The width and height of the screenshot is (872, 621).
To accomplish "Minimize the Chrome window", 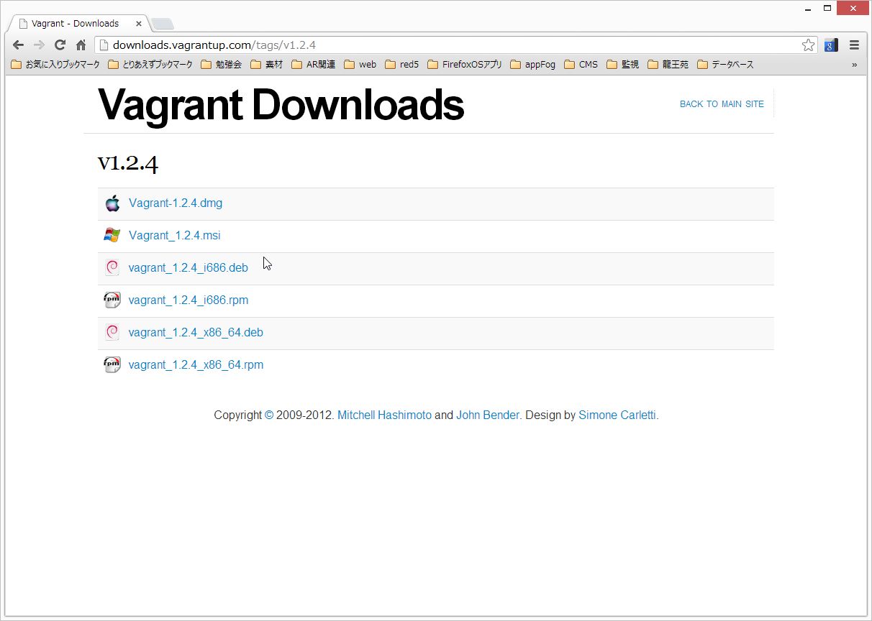I will (x=807, y=8).
